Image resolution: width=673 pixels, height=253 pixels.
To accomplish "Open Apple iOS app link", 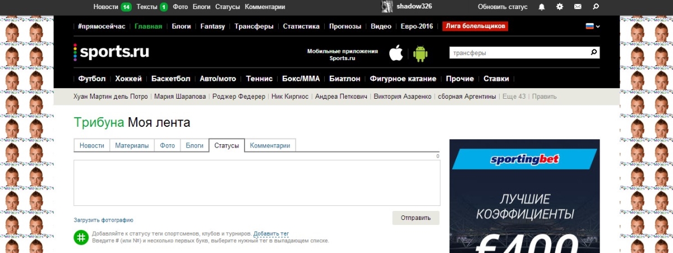I will point(396,53).
